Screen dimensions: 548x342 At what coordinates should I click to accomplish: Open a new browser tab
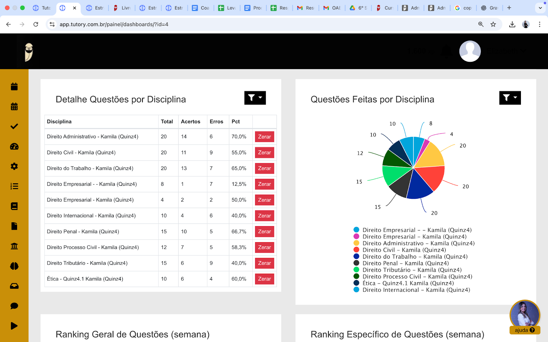[x=509, y=8]
